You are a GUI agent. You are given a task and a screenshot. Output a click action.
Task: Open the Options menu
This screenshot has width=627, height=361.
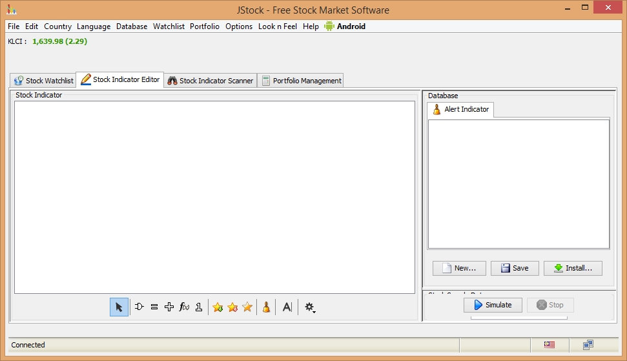tap(239, 26)
